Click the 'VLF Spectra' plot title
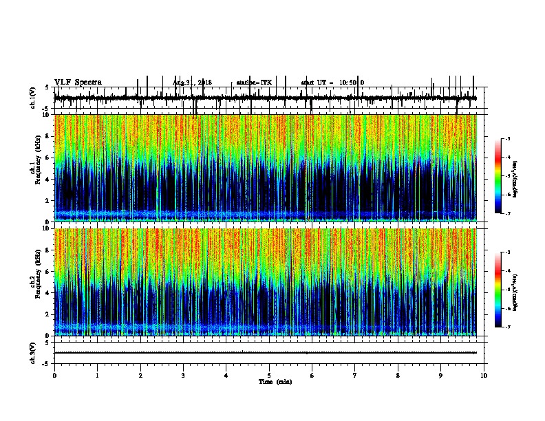Screen dimensions: 545x421 coord(78,83)
